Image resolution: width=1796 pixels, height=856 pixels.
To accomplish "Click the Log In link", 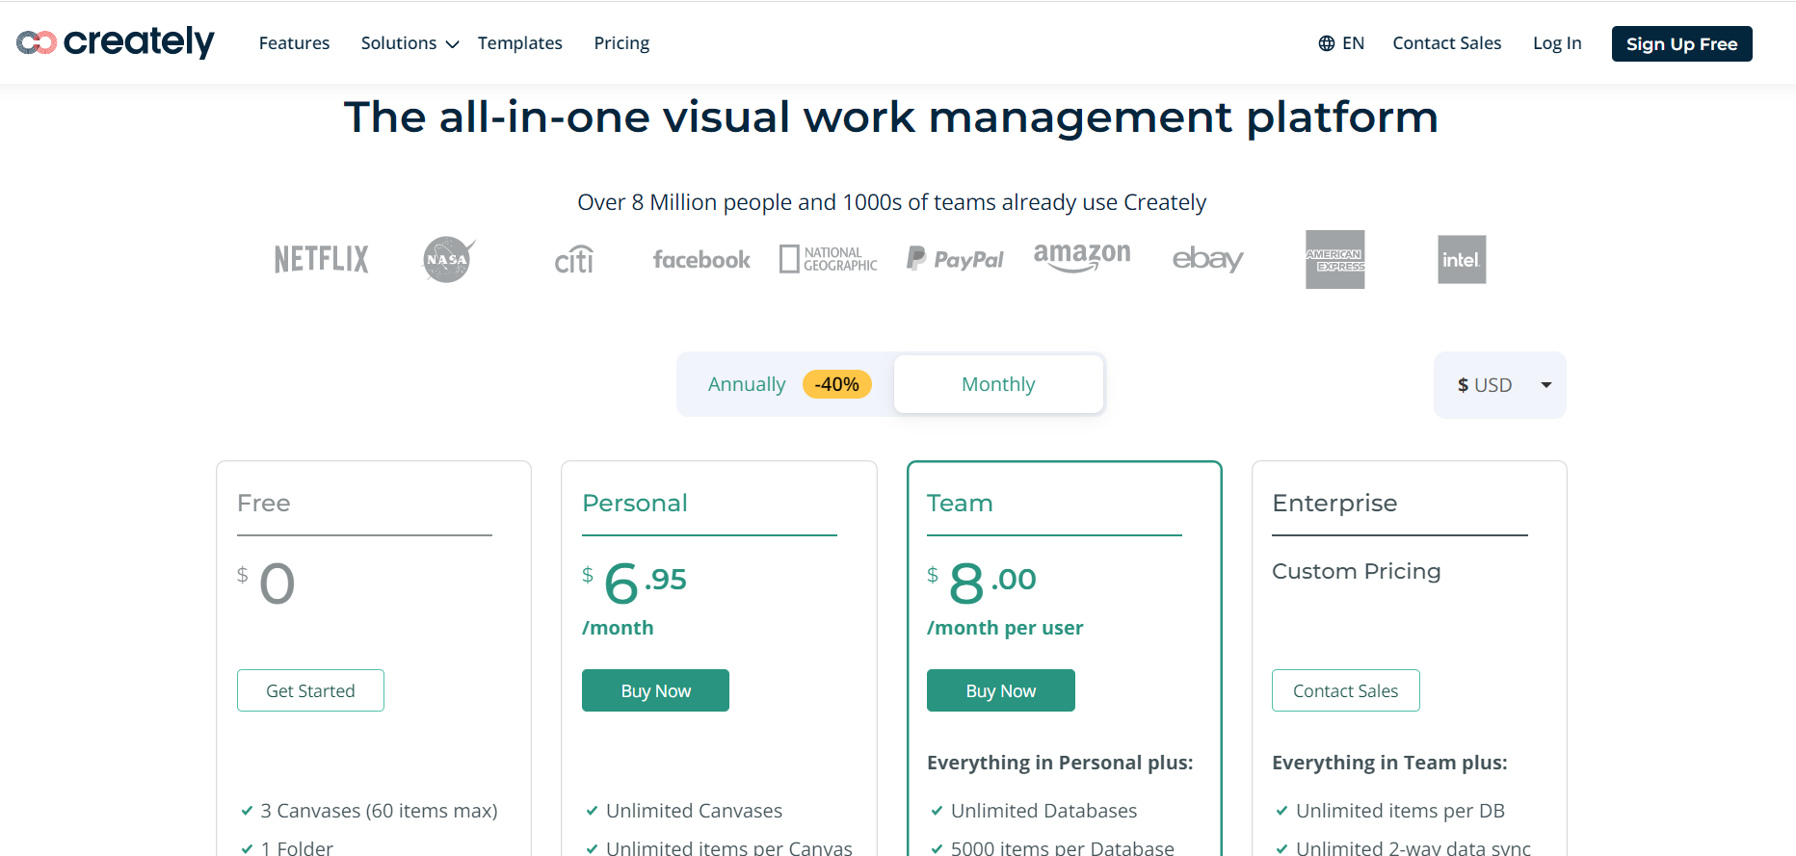I will [1557, 43].
